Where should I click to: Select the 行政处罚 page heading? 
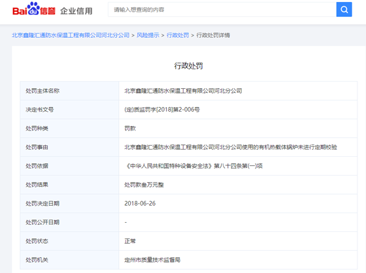[x=188, y=66]
